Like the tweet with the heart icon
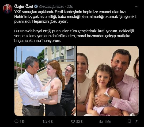Viewport: 144px width, 127px height. point(73,122)
